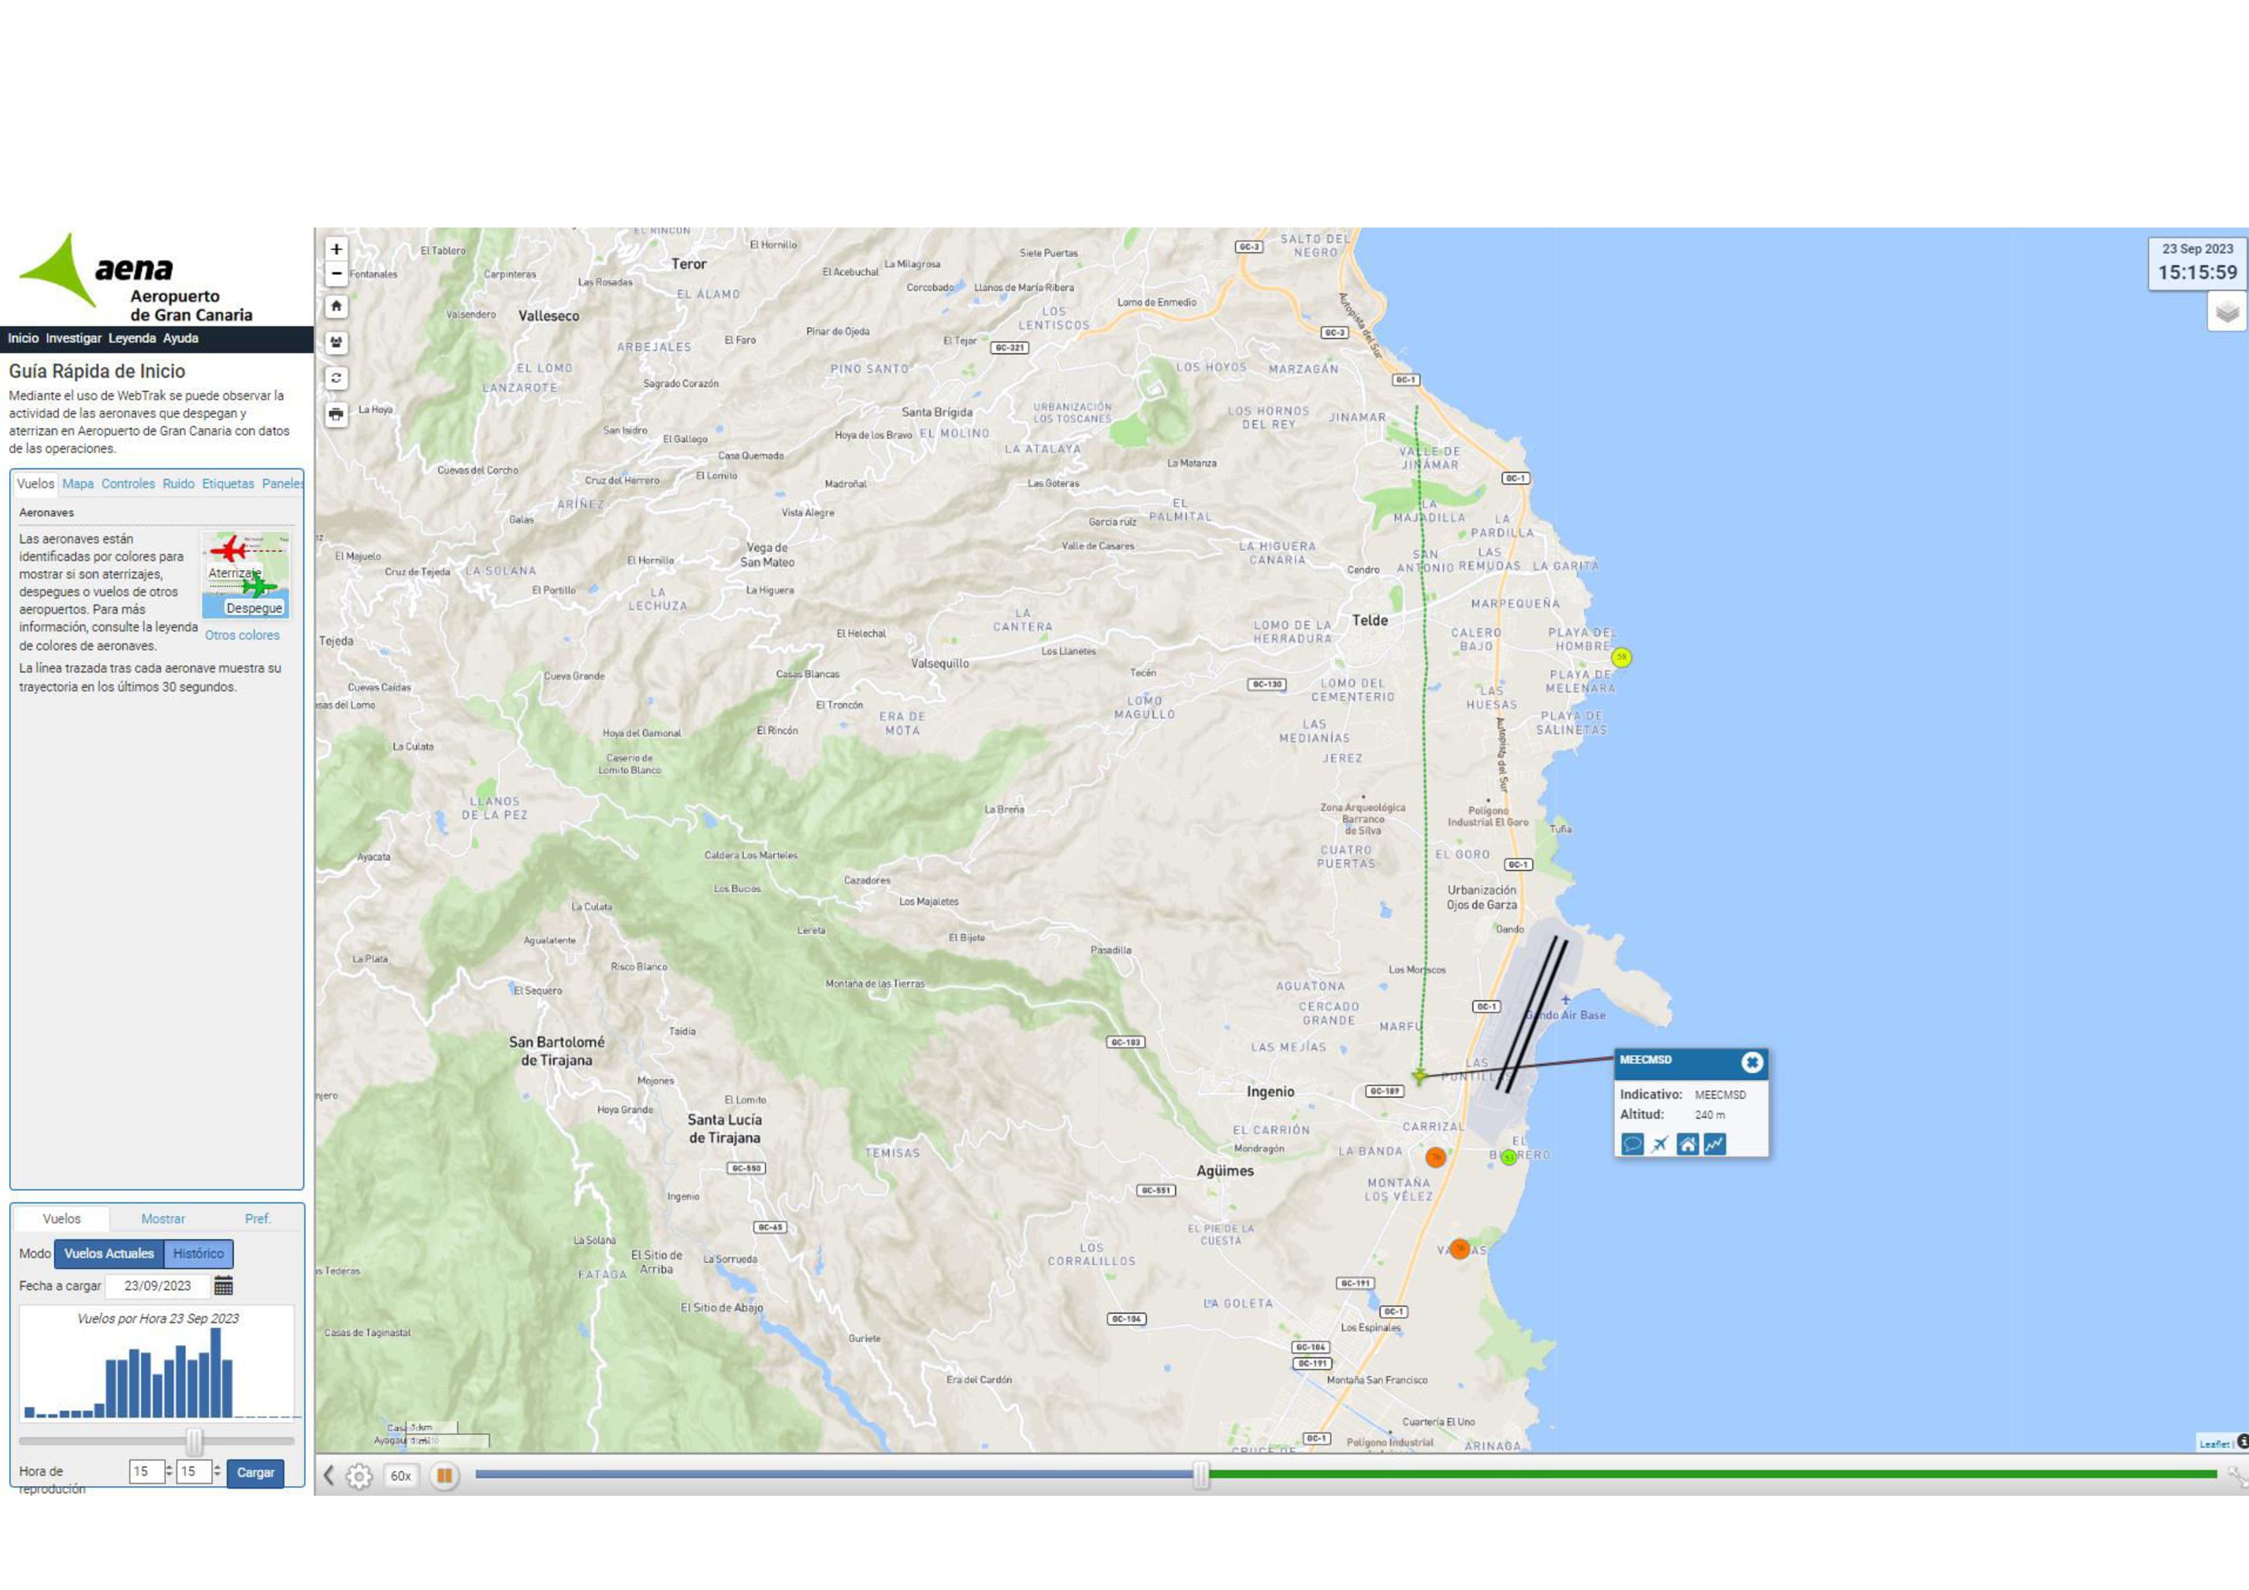Image resolution: width=2249 pixels, height=1590 pixels.
Task: Switch mode to Histórico
Action: tap(198, 1253)
